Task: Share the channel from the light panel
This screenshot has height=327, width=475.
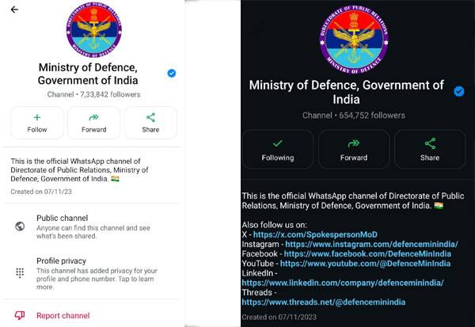Action: (150, 123)
